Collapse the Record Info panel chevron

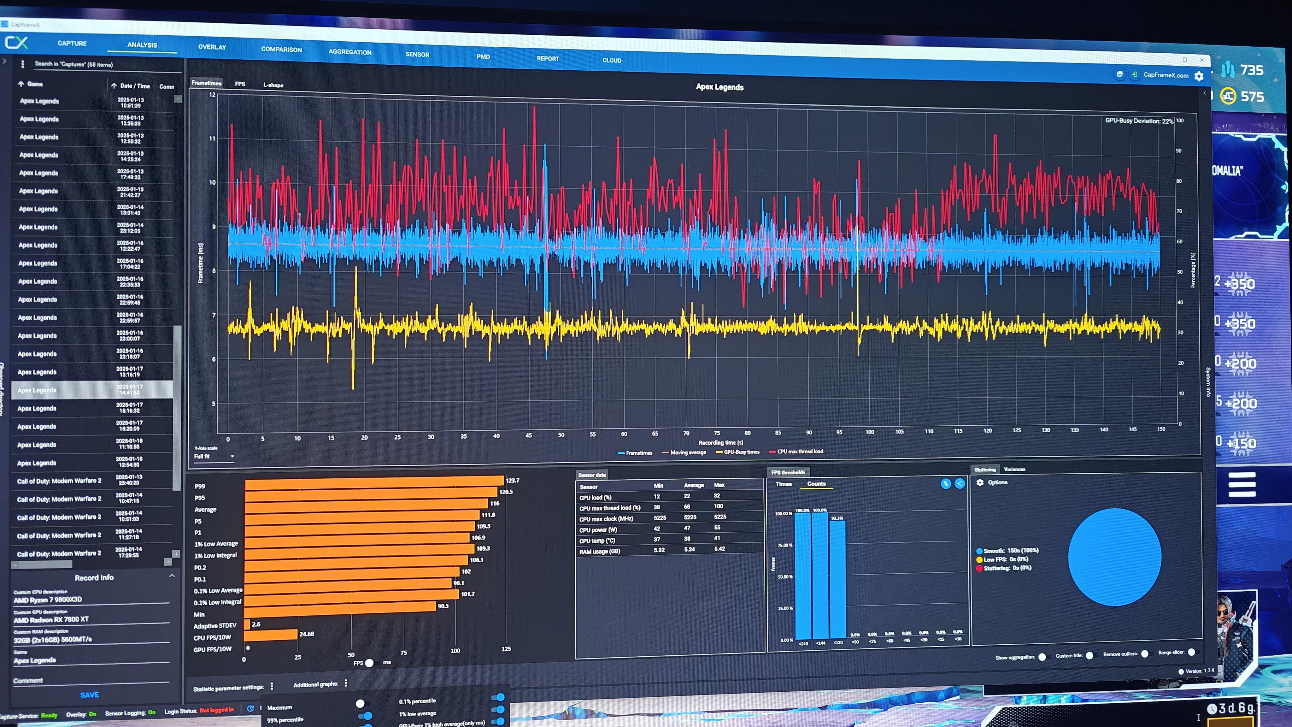coord(172,576)
